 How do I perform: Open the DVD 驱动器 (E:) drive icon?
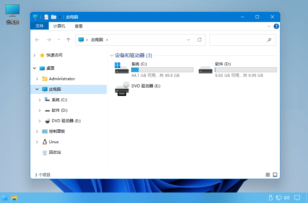[121, 88]
